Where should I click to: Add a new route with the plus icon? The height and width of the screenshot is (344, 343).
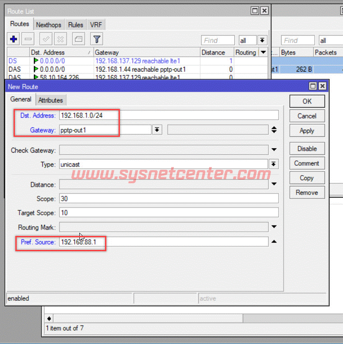pyautogui.click(x=14, y=39)
